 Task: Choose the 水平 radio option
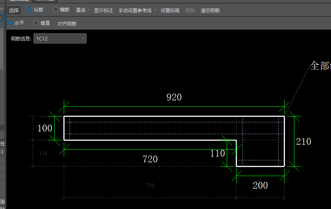click(16, 23)
